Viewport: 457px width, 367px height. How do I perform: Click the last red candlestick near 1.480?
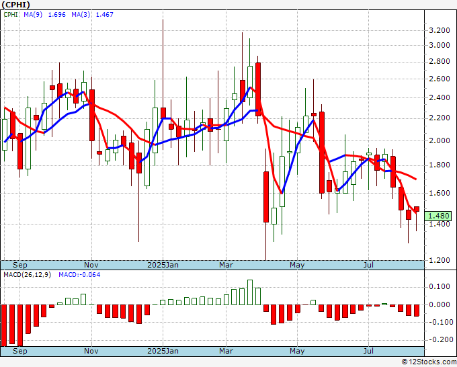tap(417, 209)
